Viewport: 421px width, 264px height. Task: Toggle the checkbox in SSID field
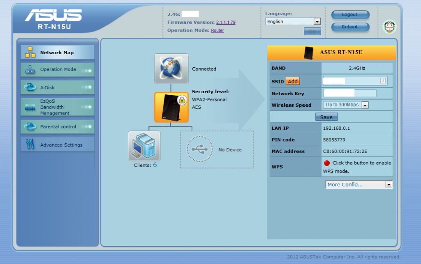coord(383,81)
